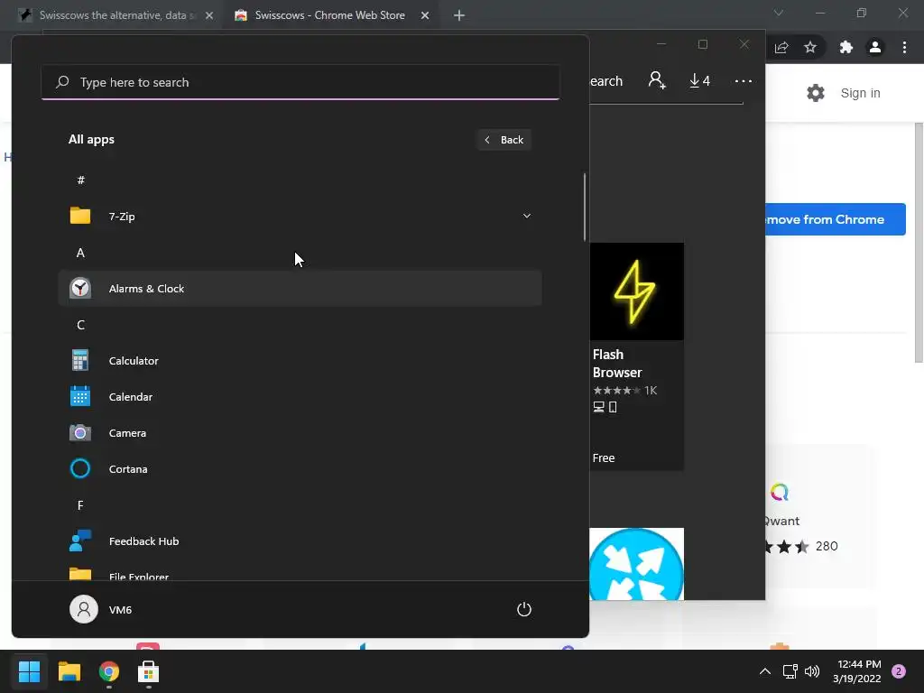The height and width of the screenshot is (693, 924).
Task: Open Chrome three-dot menu
Action: [904, 47]
